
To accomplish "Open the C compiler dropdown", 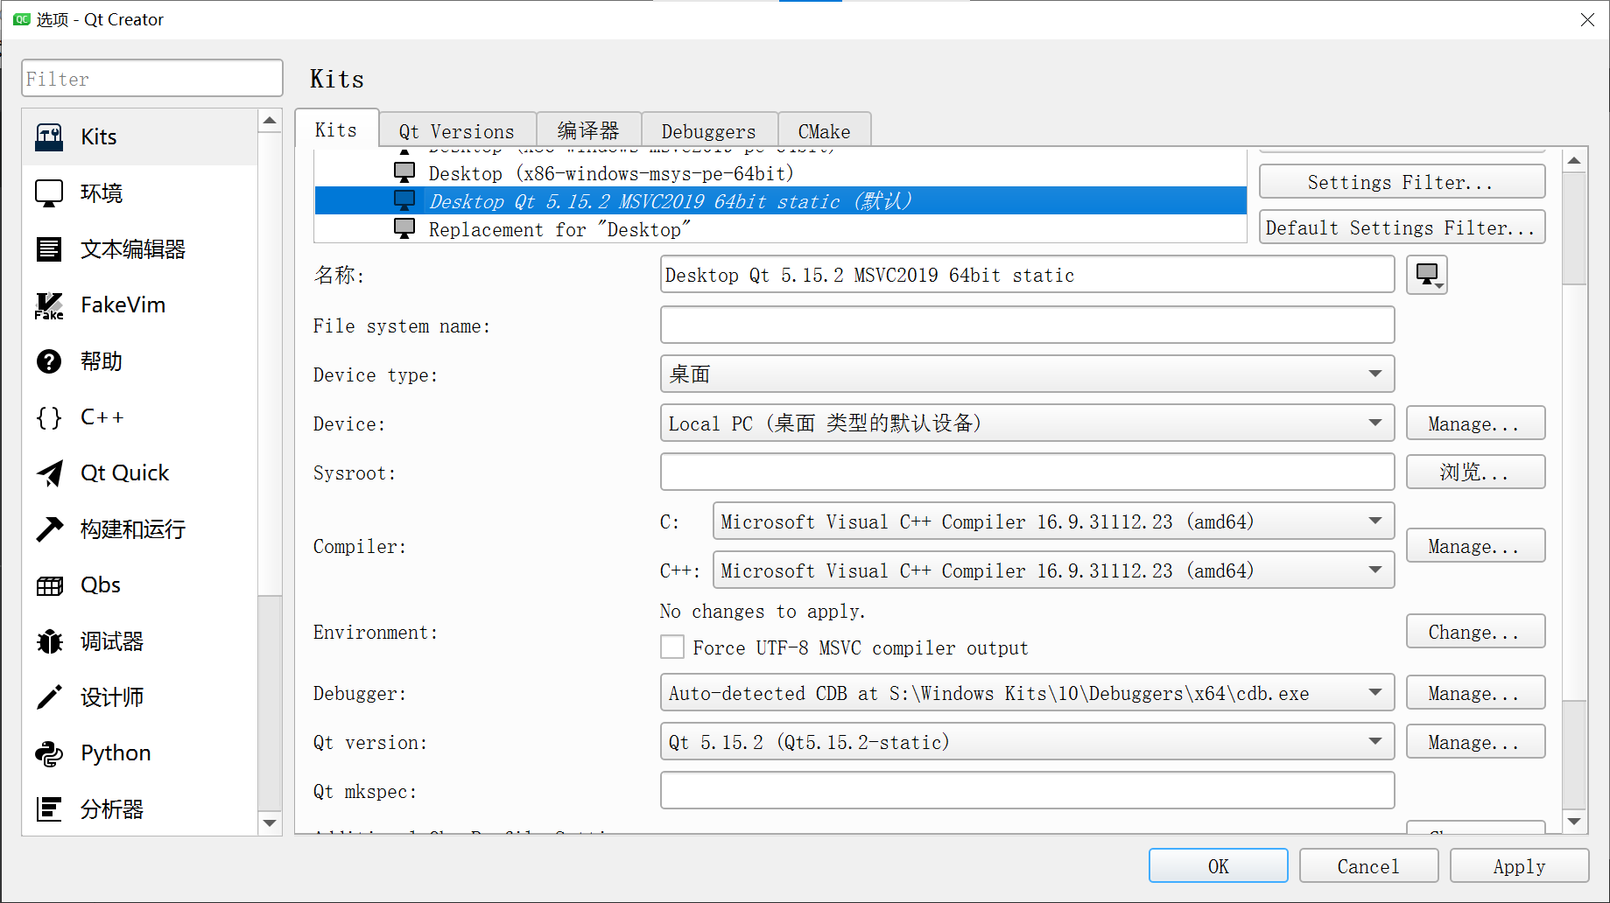I will 1054,521.
